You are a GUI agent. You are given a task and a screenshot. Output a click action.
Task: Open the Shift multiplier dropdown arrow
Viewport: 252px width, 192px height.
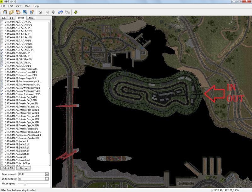pyautogui.click(x=47, y=179)
